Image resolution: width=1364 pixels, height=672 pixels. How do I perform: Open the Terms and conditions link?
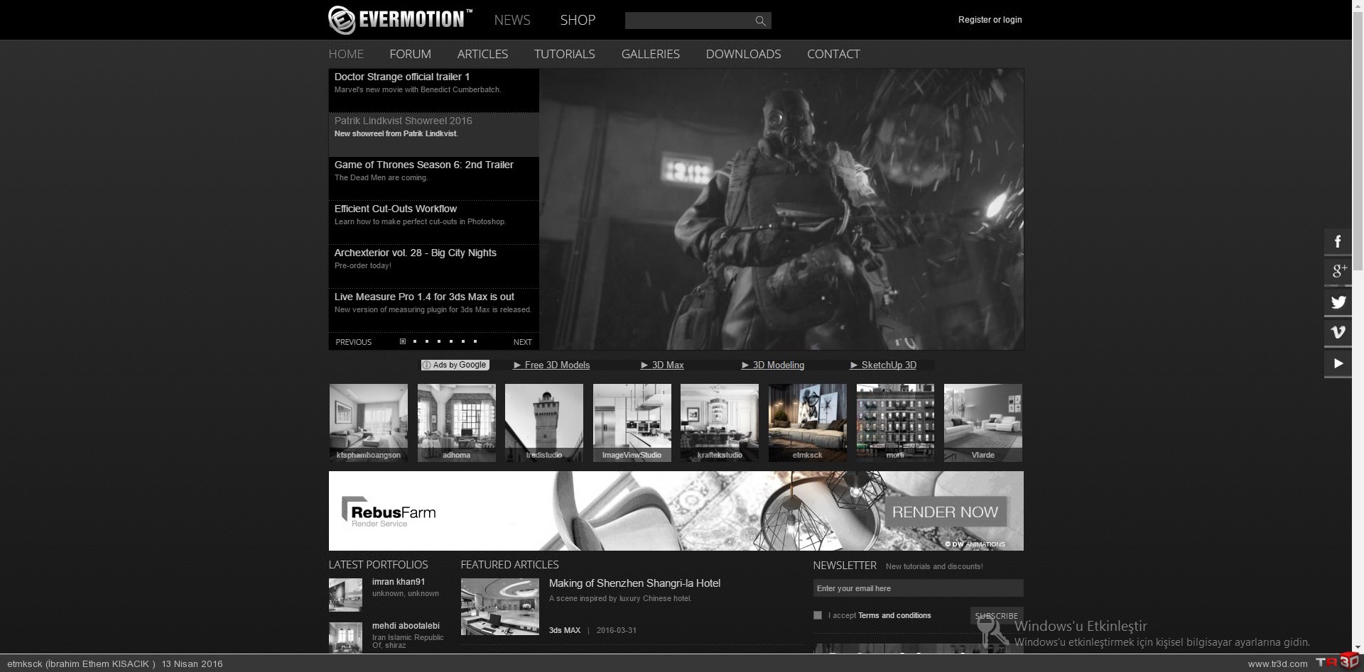(x=894, y=615)
